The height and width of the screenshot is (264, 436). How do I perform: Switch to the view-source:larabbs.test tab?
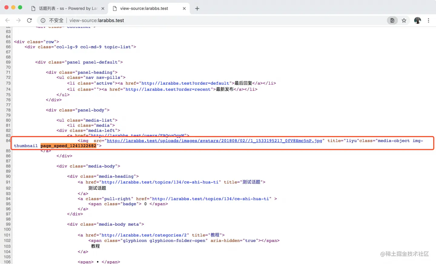pos(149,8)
